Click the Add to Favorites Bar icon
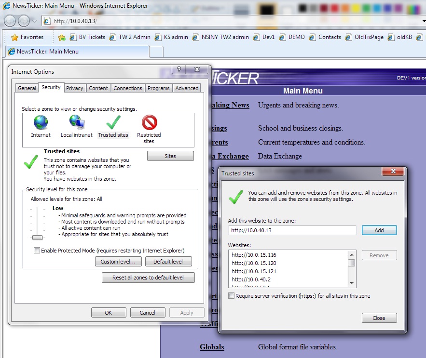 tap(62, 37)
